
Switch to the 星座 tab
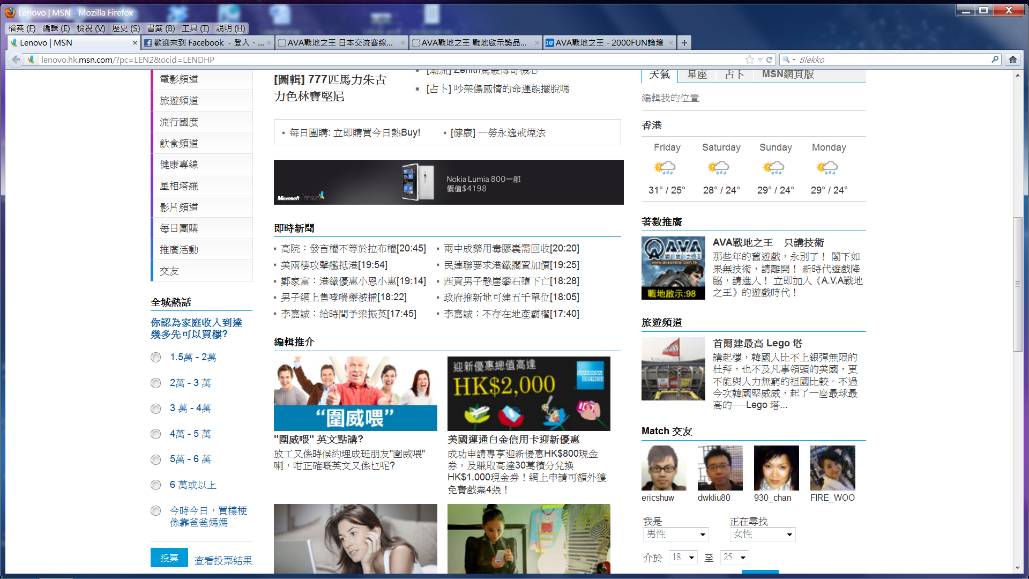coord(697,75)
